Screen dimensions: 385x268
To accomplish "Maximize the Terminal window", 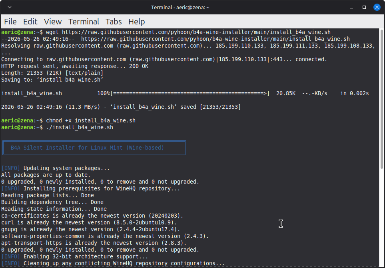I will coord(364,7).
